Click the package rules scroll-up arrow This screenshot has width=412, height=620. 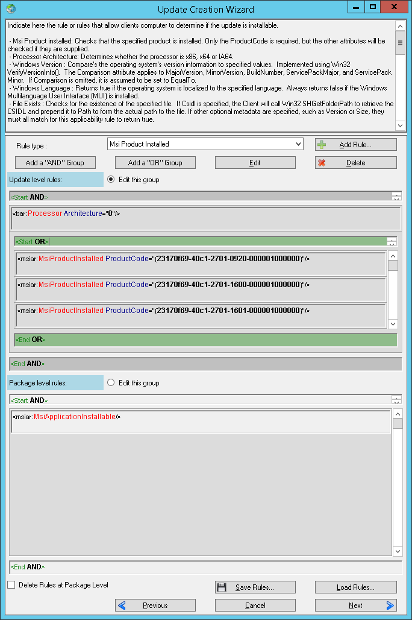398,414
